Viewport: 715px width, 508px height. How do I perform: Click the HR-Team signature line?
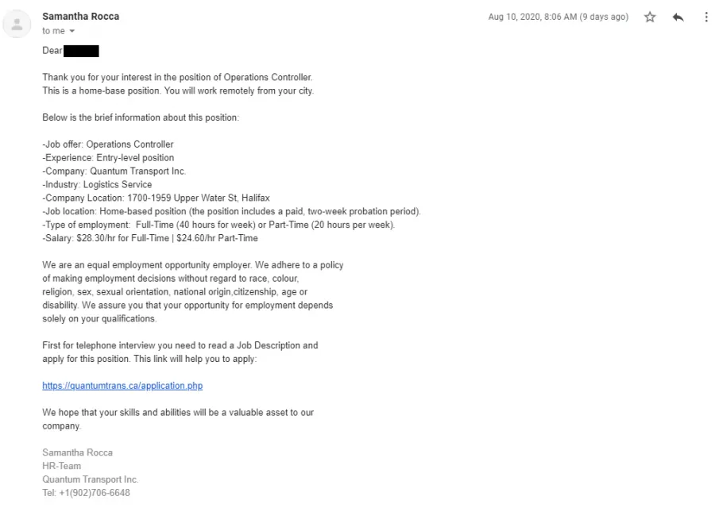(61, 466)
